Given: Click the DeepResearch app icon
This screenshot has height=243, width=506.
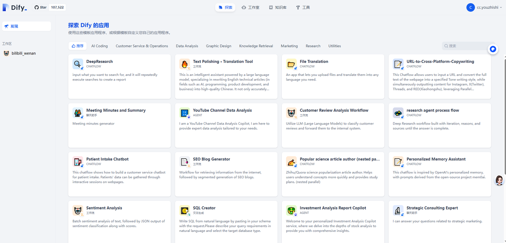Looking at the screenshot, I should click(77, 64).
